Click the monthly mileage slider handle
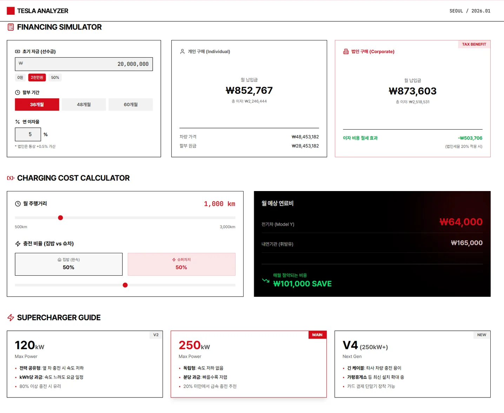The height and width of the screenshot is (413, 504). (60, 218)
